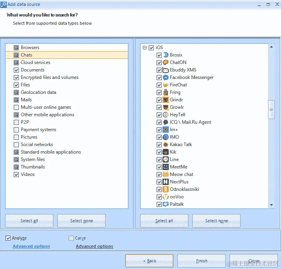
Task: Click the MeetMe app icon
Action: pyautogui.click(x=166, y=167)
